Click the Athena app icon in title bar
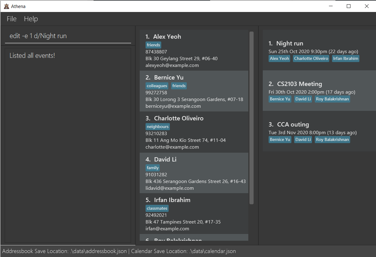 tap(6, 6)
